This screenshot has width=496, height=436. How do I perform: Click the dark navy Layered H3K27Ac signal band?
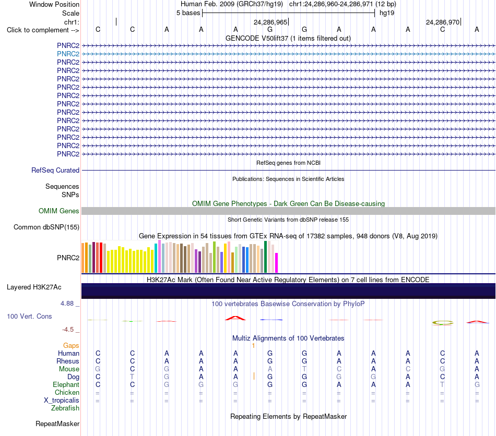pyautogui.click(x=288, y=291)
